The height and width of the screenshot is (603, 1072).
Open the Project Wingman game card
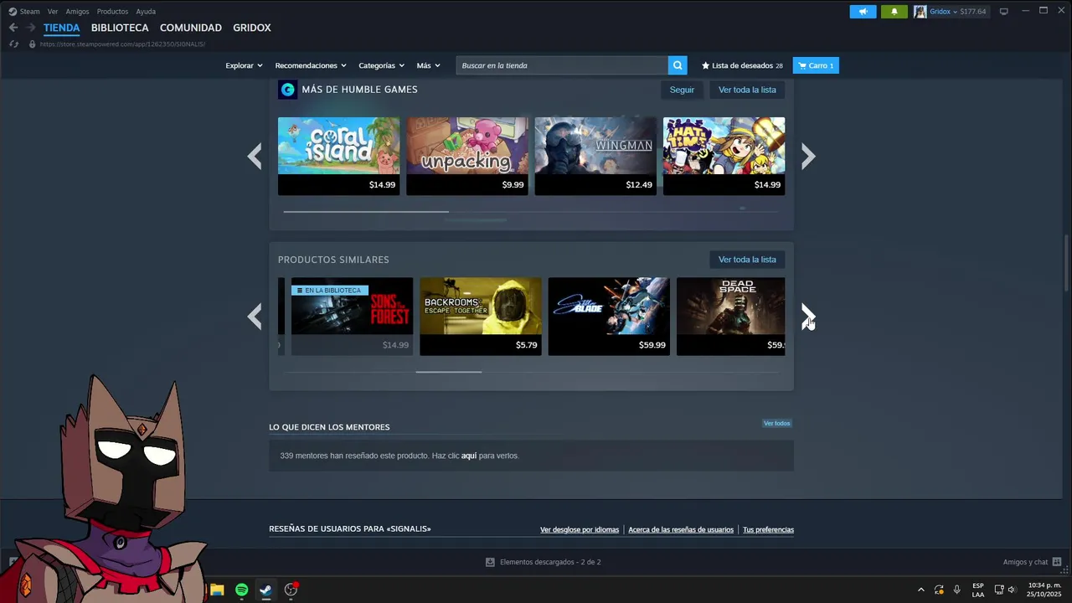(595, 157)
